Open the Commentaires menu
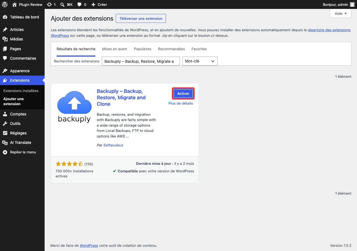Image resolution: width=357 pixels, height=251 pixels. tap(22, 58)
